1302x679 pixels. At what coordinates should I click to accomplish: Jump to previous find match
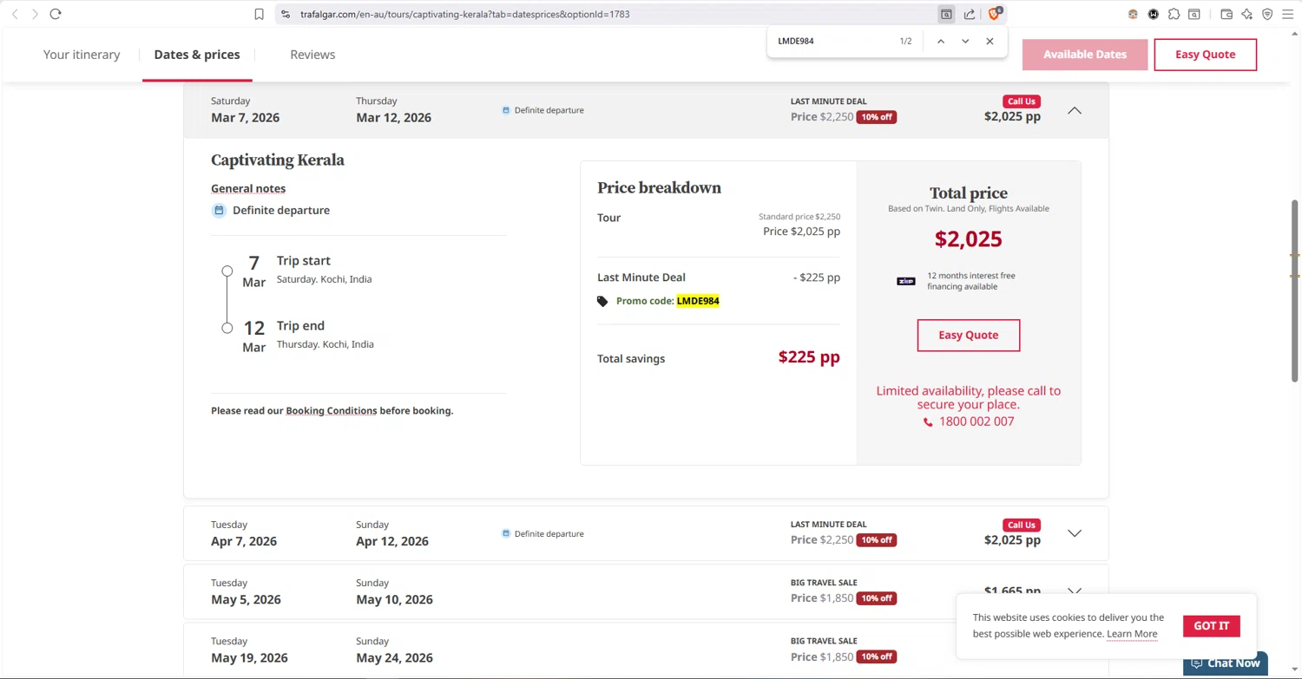[941, 41]
